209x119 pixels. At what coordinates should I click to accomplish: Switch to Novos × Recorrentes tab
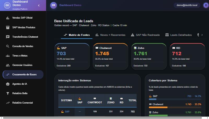coord(110,35)
